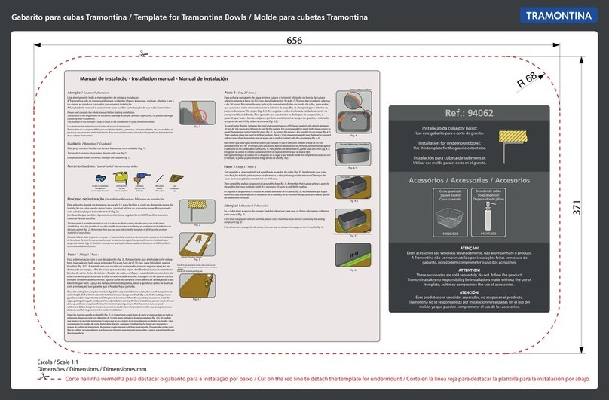
Task: Click the scissors icon in the bottom legend
Action: pyautogui.click(x=44, y=377)
